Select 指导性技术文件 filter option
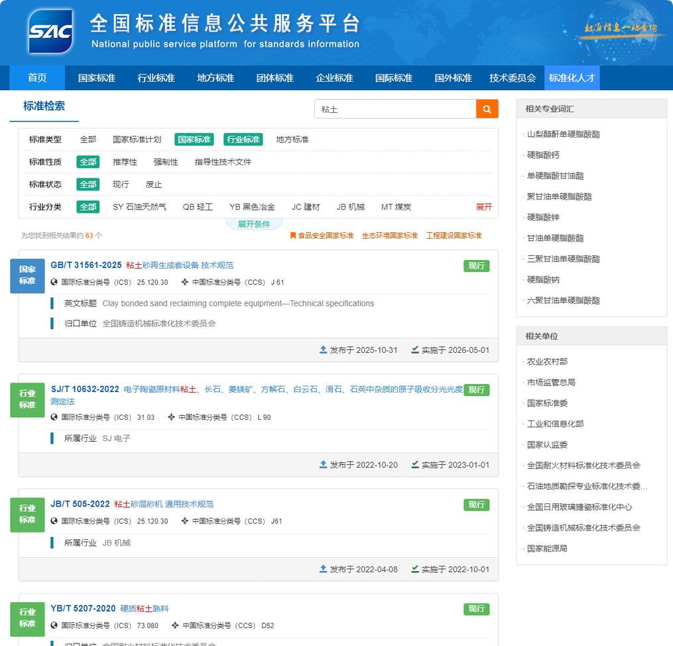This screenshot has width=673, height=646. pos(223,162)
